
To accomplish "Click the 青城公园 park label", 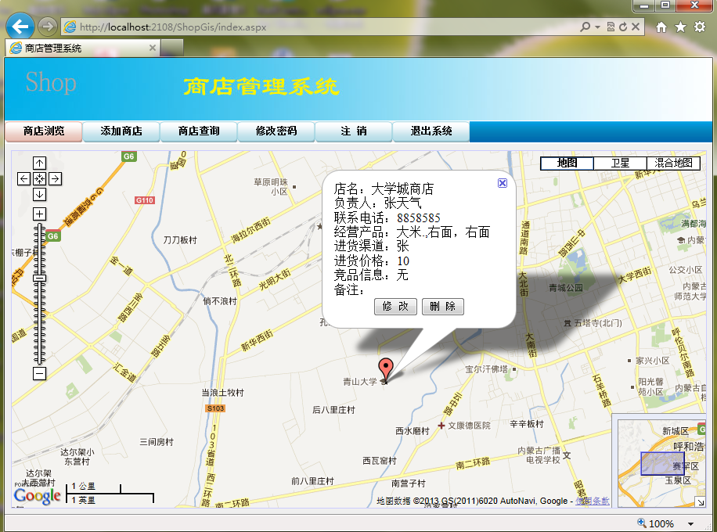I will pyautogui.click(x=566, y=288).
